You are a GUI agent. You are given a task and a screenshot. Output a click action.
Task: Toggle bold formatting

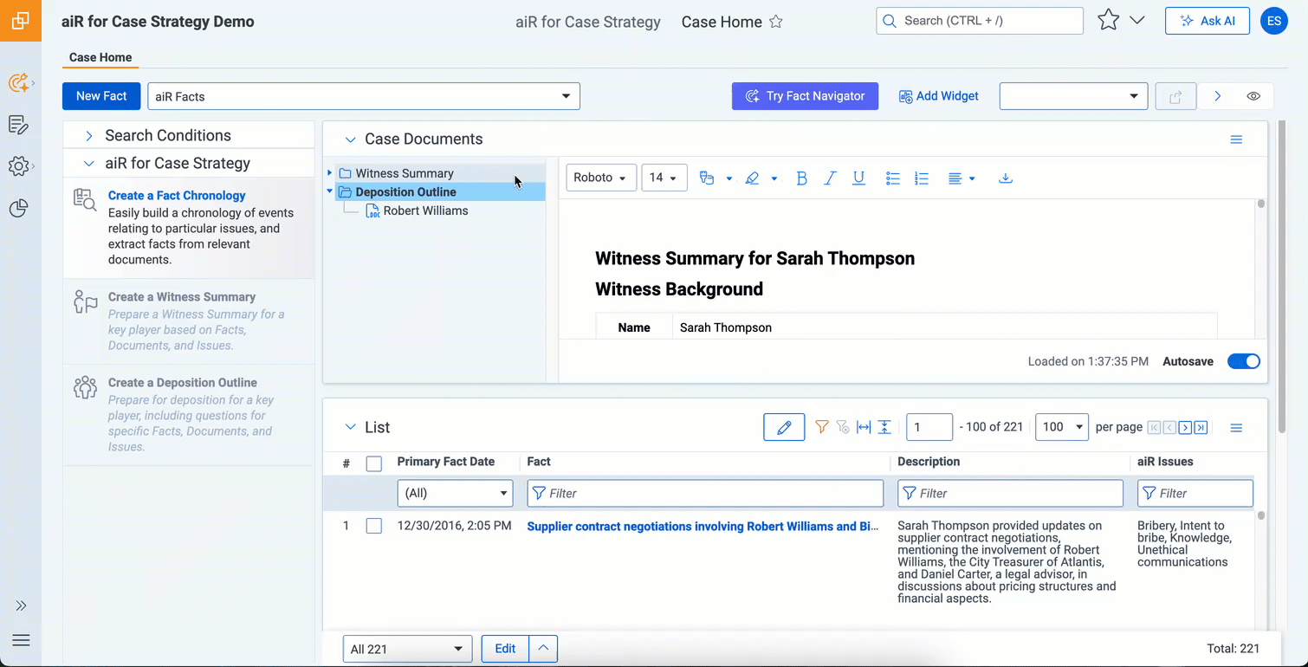click(801, 178)
